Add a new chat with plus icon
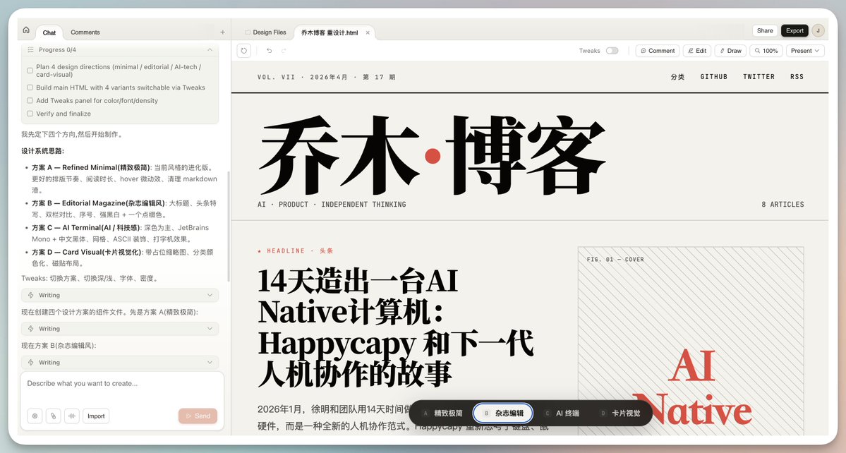846x453 pixels. 222,32
